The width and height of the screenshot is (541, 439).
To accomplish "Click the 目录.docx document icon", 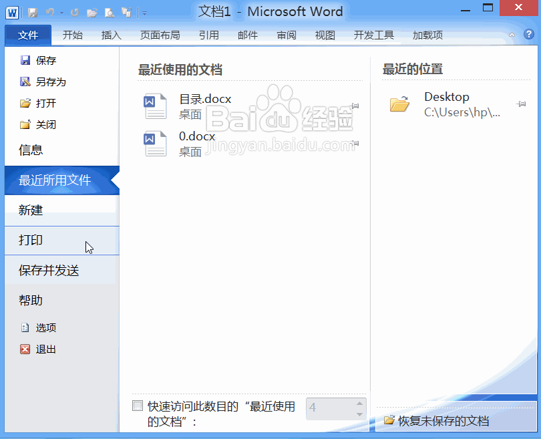I will tap(155, 106).
